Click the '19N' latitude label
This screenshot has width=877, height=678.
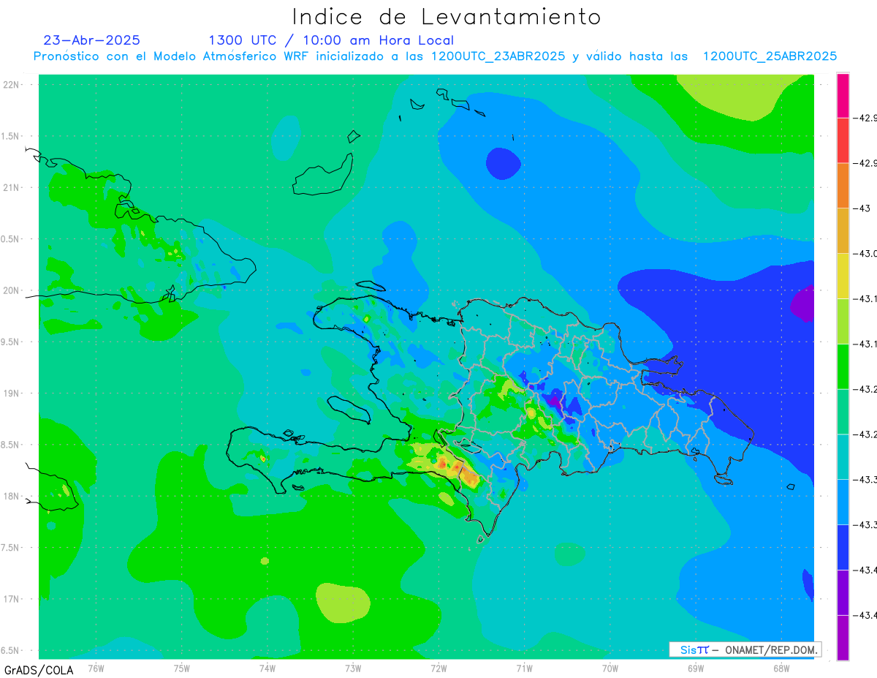[12, 393]
